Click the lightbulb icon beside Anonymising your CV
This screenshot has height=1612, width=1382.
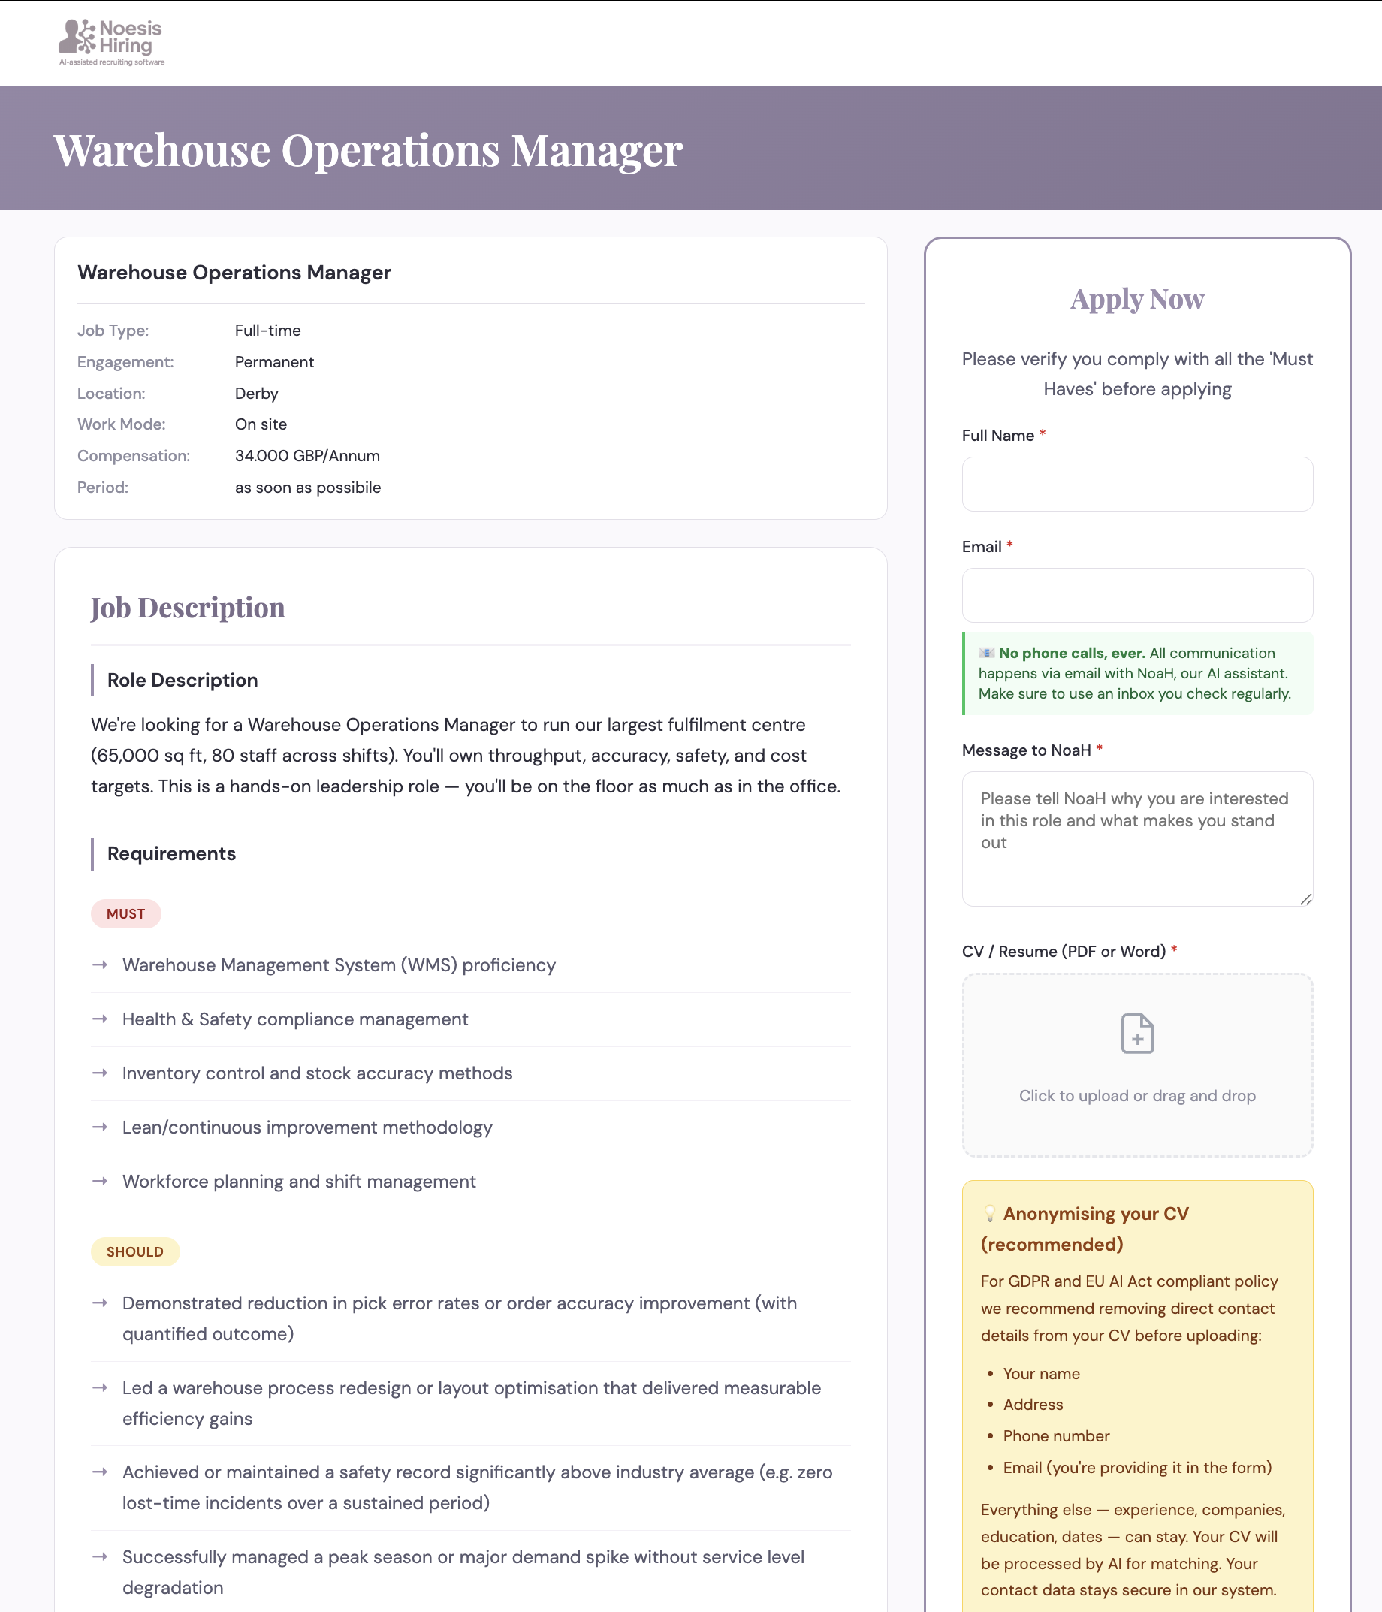point(989,1214)
